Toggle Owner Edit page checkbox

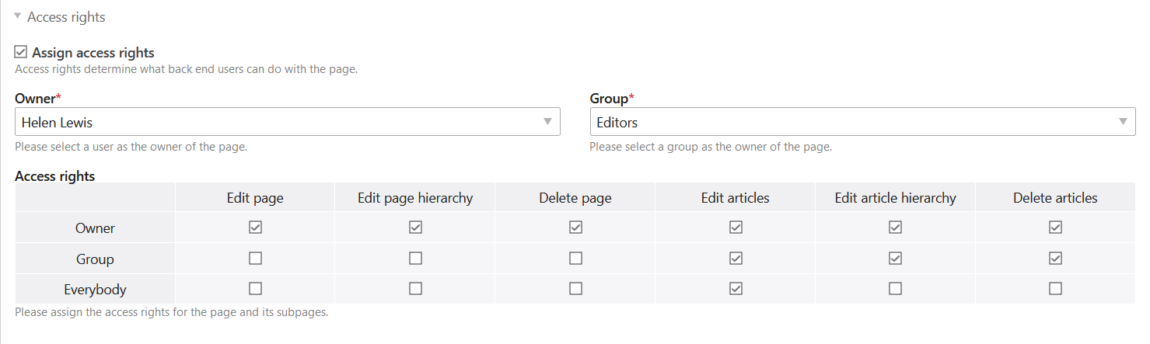point(255,228)
